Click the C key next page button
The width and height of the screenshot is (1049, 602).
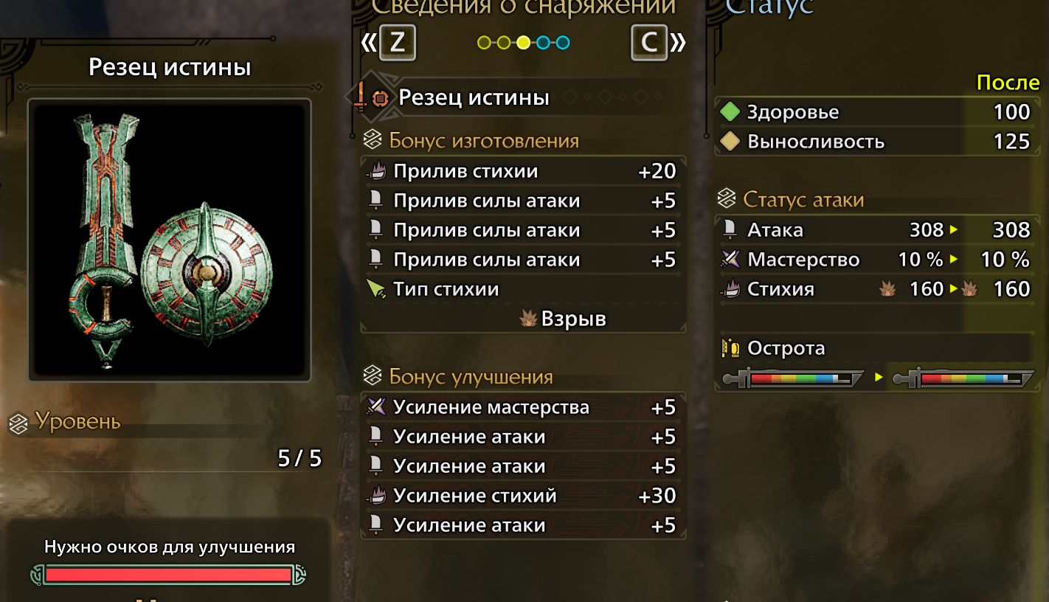tap(649, 42)
